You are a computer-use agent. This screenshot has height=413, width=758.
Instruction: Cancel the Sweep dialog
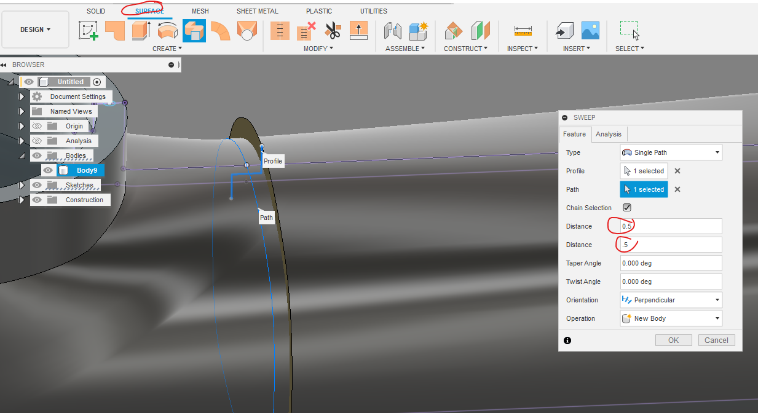[716, 339]
